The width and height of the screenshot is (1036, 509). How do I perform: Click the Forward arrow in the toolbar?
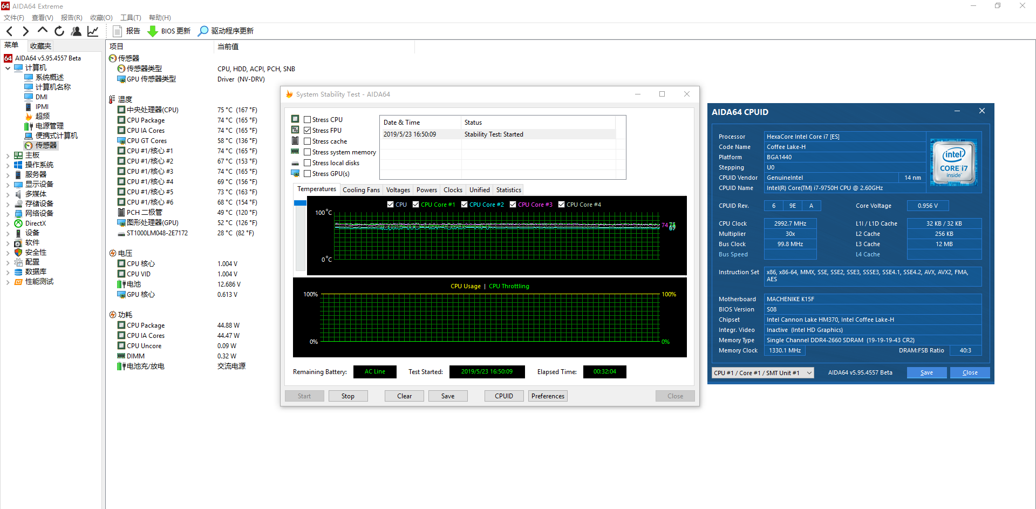pos(25,31)
